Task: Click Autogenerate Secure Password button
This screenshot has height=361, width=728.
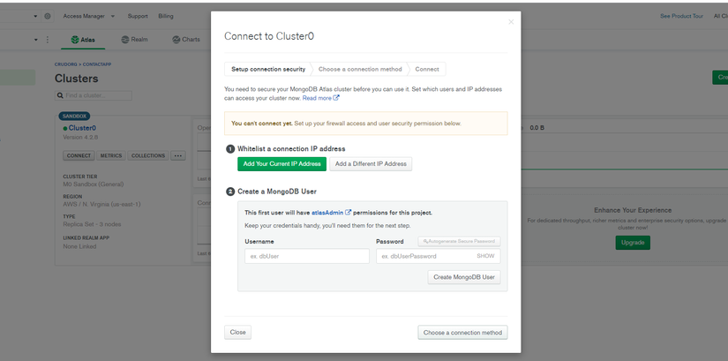Action: pos(459,241)
